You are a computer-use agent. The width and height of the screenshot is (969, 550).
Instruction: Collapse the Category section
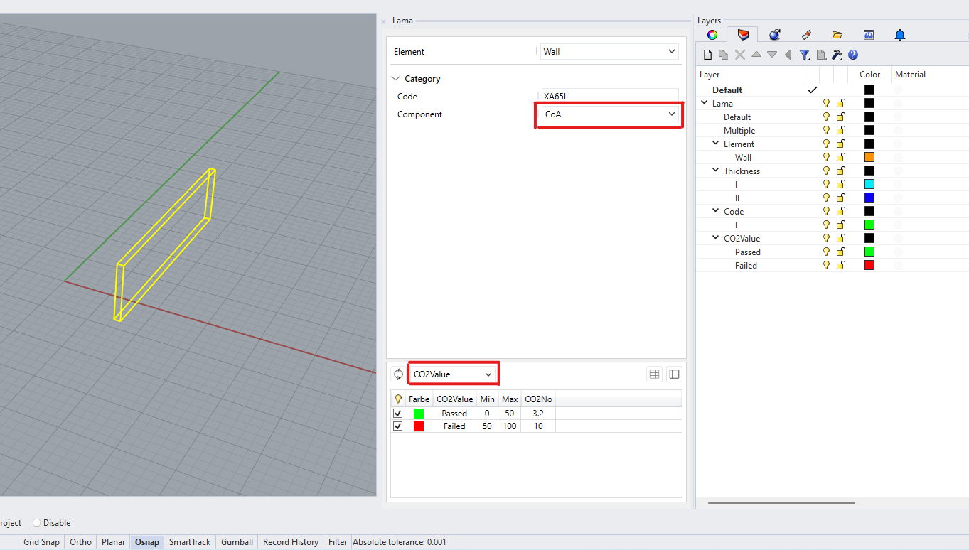tap(395, 79)
